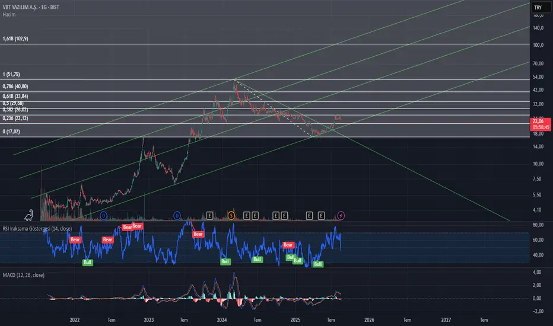Select the MACD (12, 26, close) legend
This screenshot has width=553, height=326.
click(24, 275)
